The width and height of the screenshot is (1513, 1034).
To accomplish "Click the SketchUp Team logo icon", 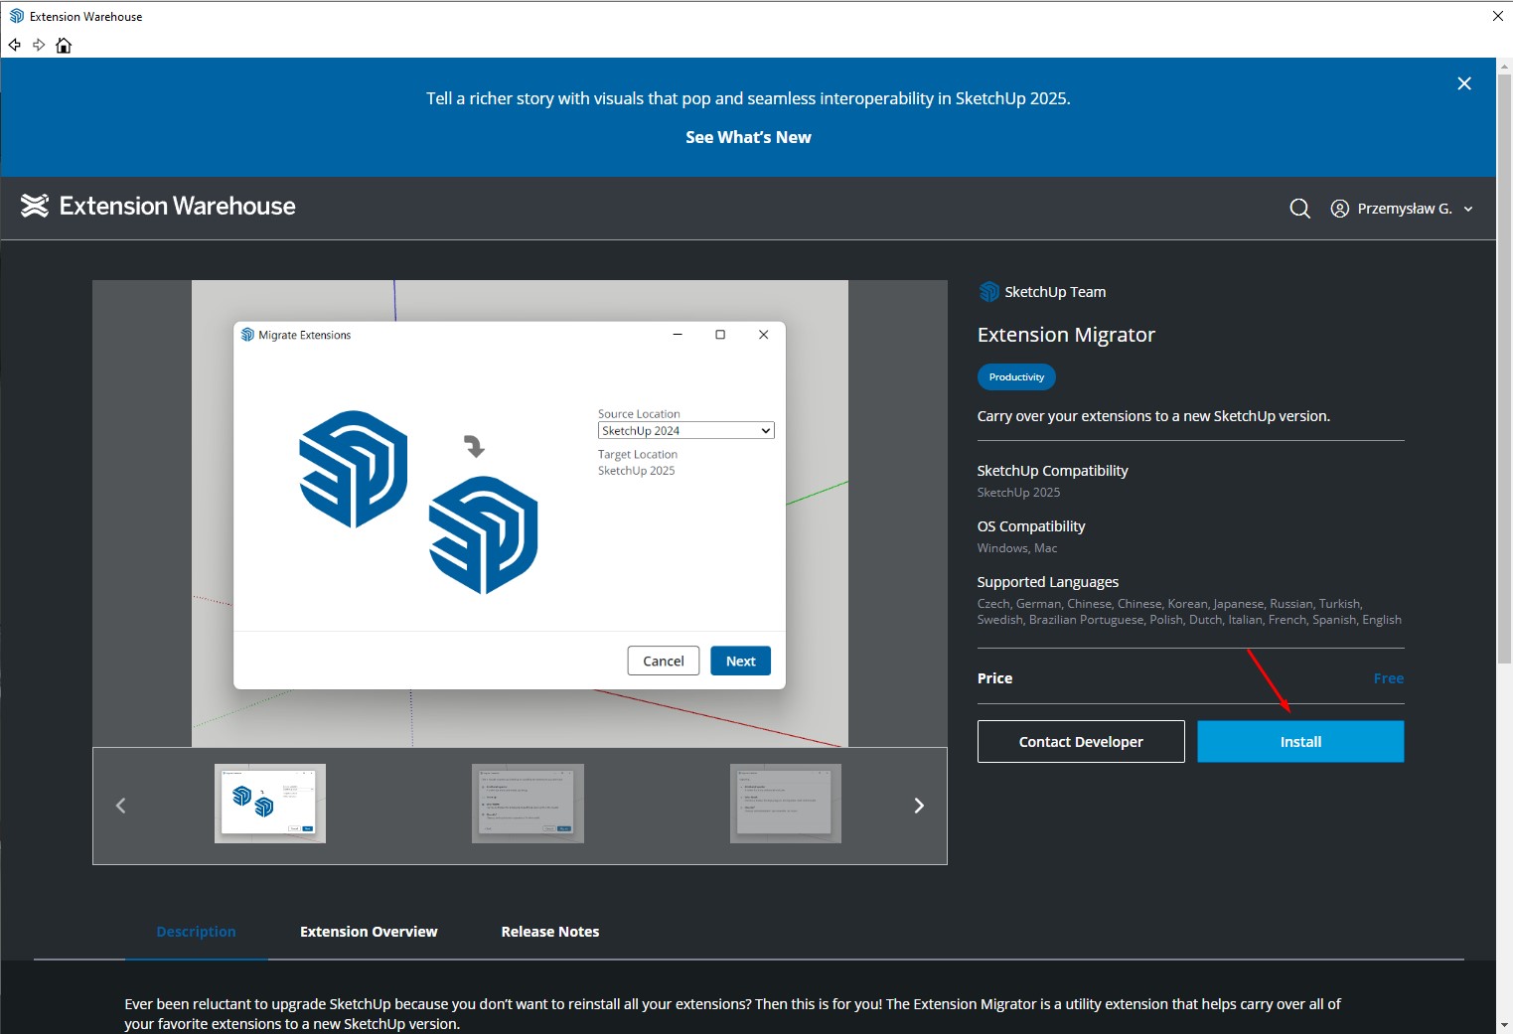I will click(x=988, y=291).
